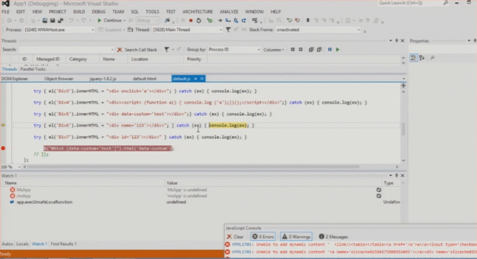The image size is (477, 259).
Task: Open the document tab list dropdown arrow
Action: pyautogui.click(x=404, y=78)
